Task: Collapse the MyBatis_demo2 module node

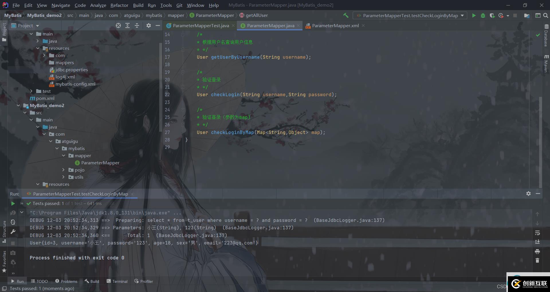Action: click(18, 105)
